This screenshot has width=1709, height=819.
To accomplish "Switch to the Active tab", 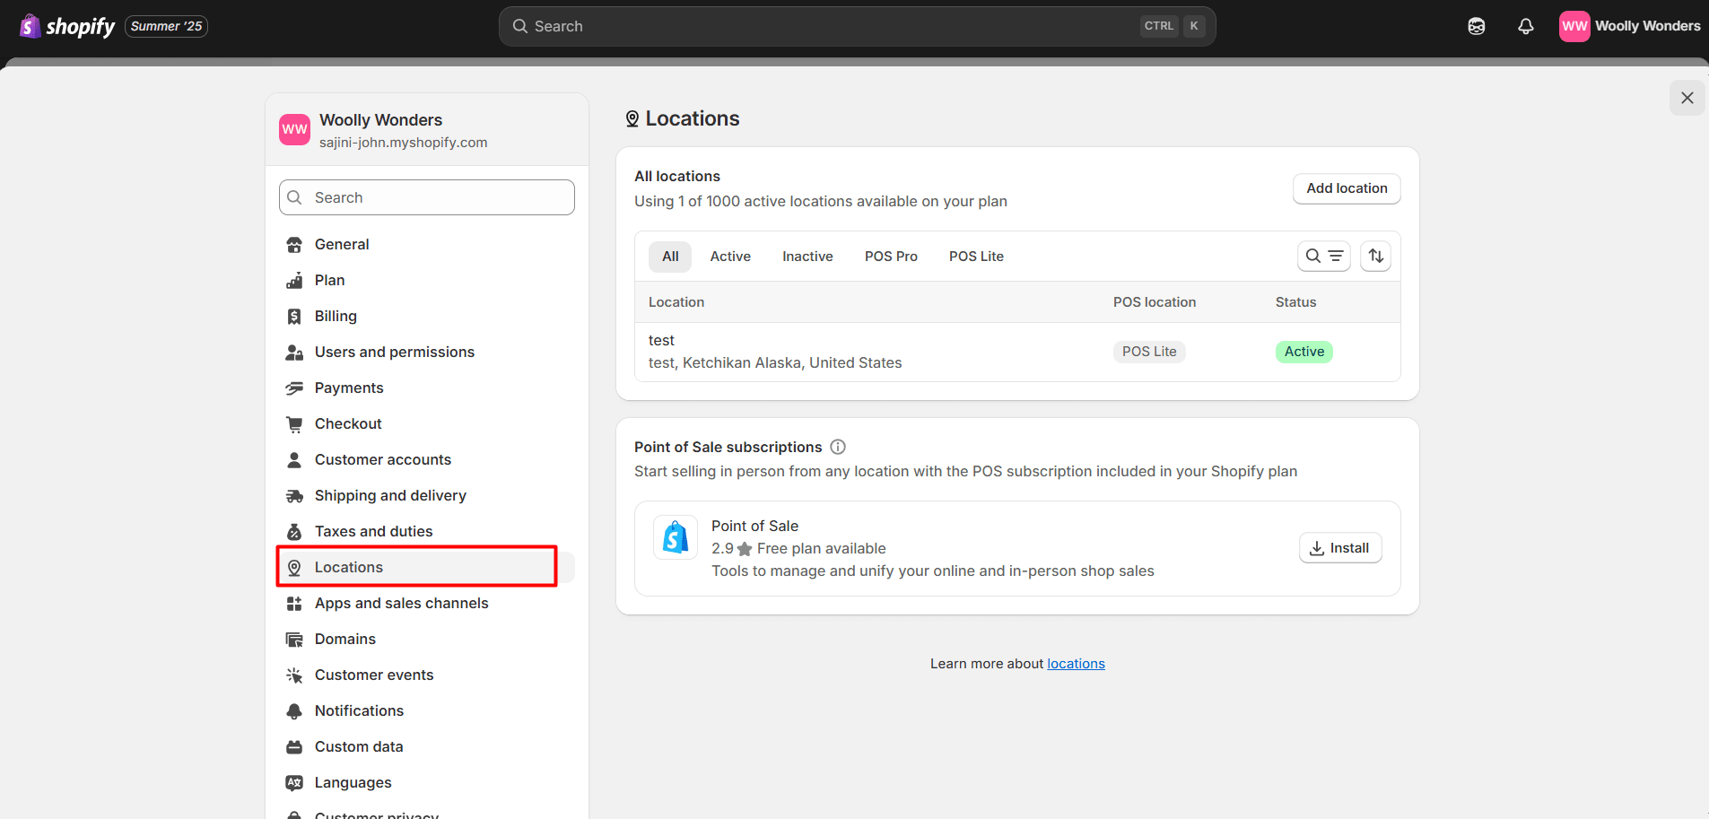I will tap(730, 257).
